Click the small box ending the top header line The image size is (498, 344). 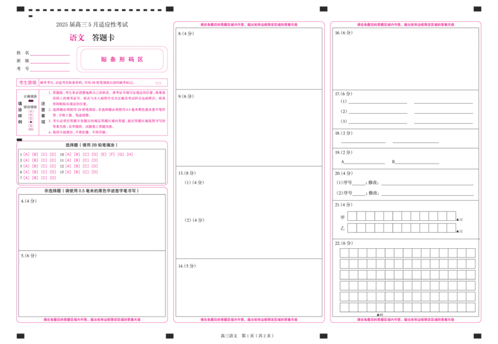[x=322, y=9]
